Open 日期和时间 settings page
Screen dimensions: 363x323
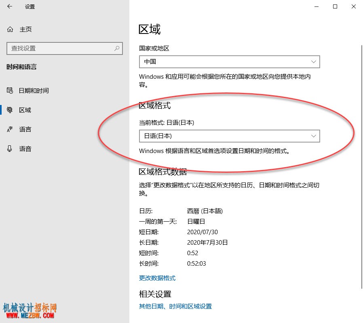pos(34,90)
